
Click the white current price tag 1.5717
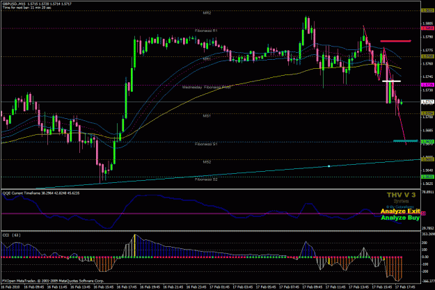pos(427,102)
